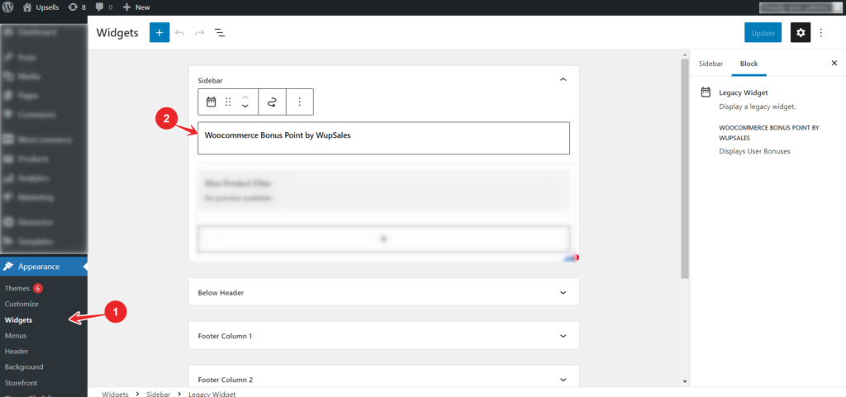This screenshot has width=846, height=397.
Task: Click the Themes update count badge 6
Action: 38,288
